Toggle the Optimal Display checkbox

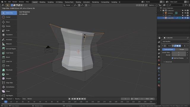click(172, 58)
